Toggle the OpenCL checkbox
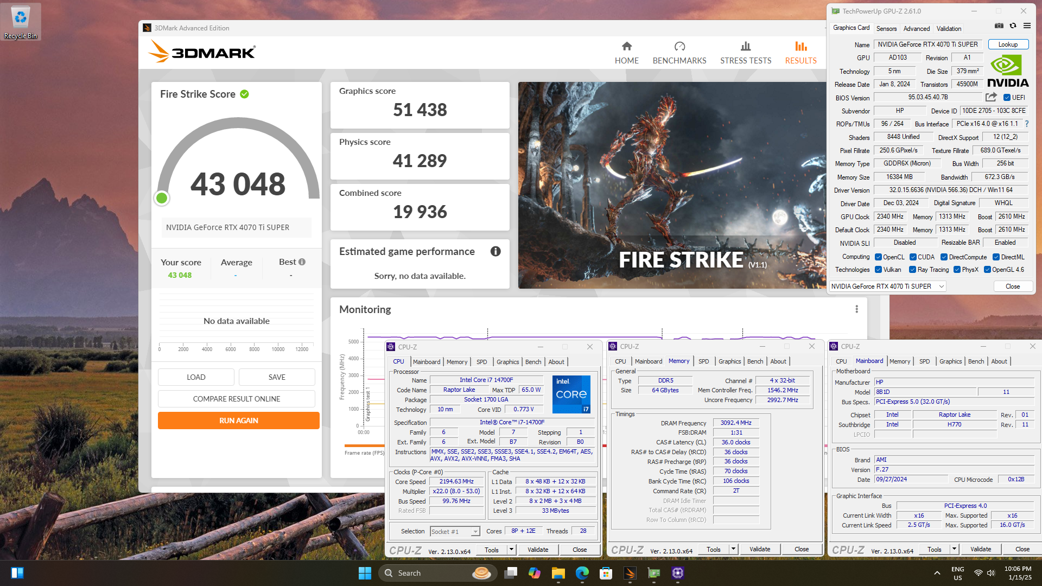1042x586 pixels. click(x=878, y=257)
